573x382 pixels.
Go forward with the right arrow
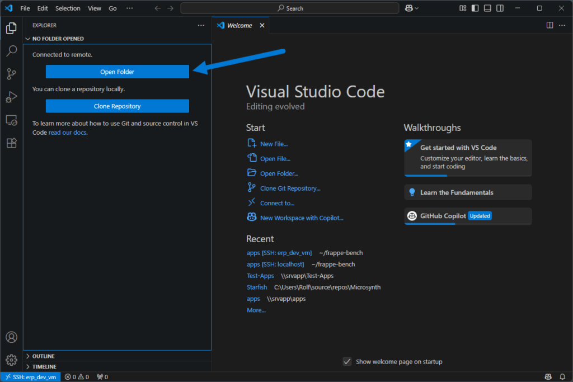point(170,8)
